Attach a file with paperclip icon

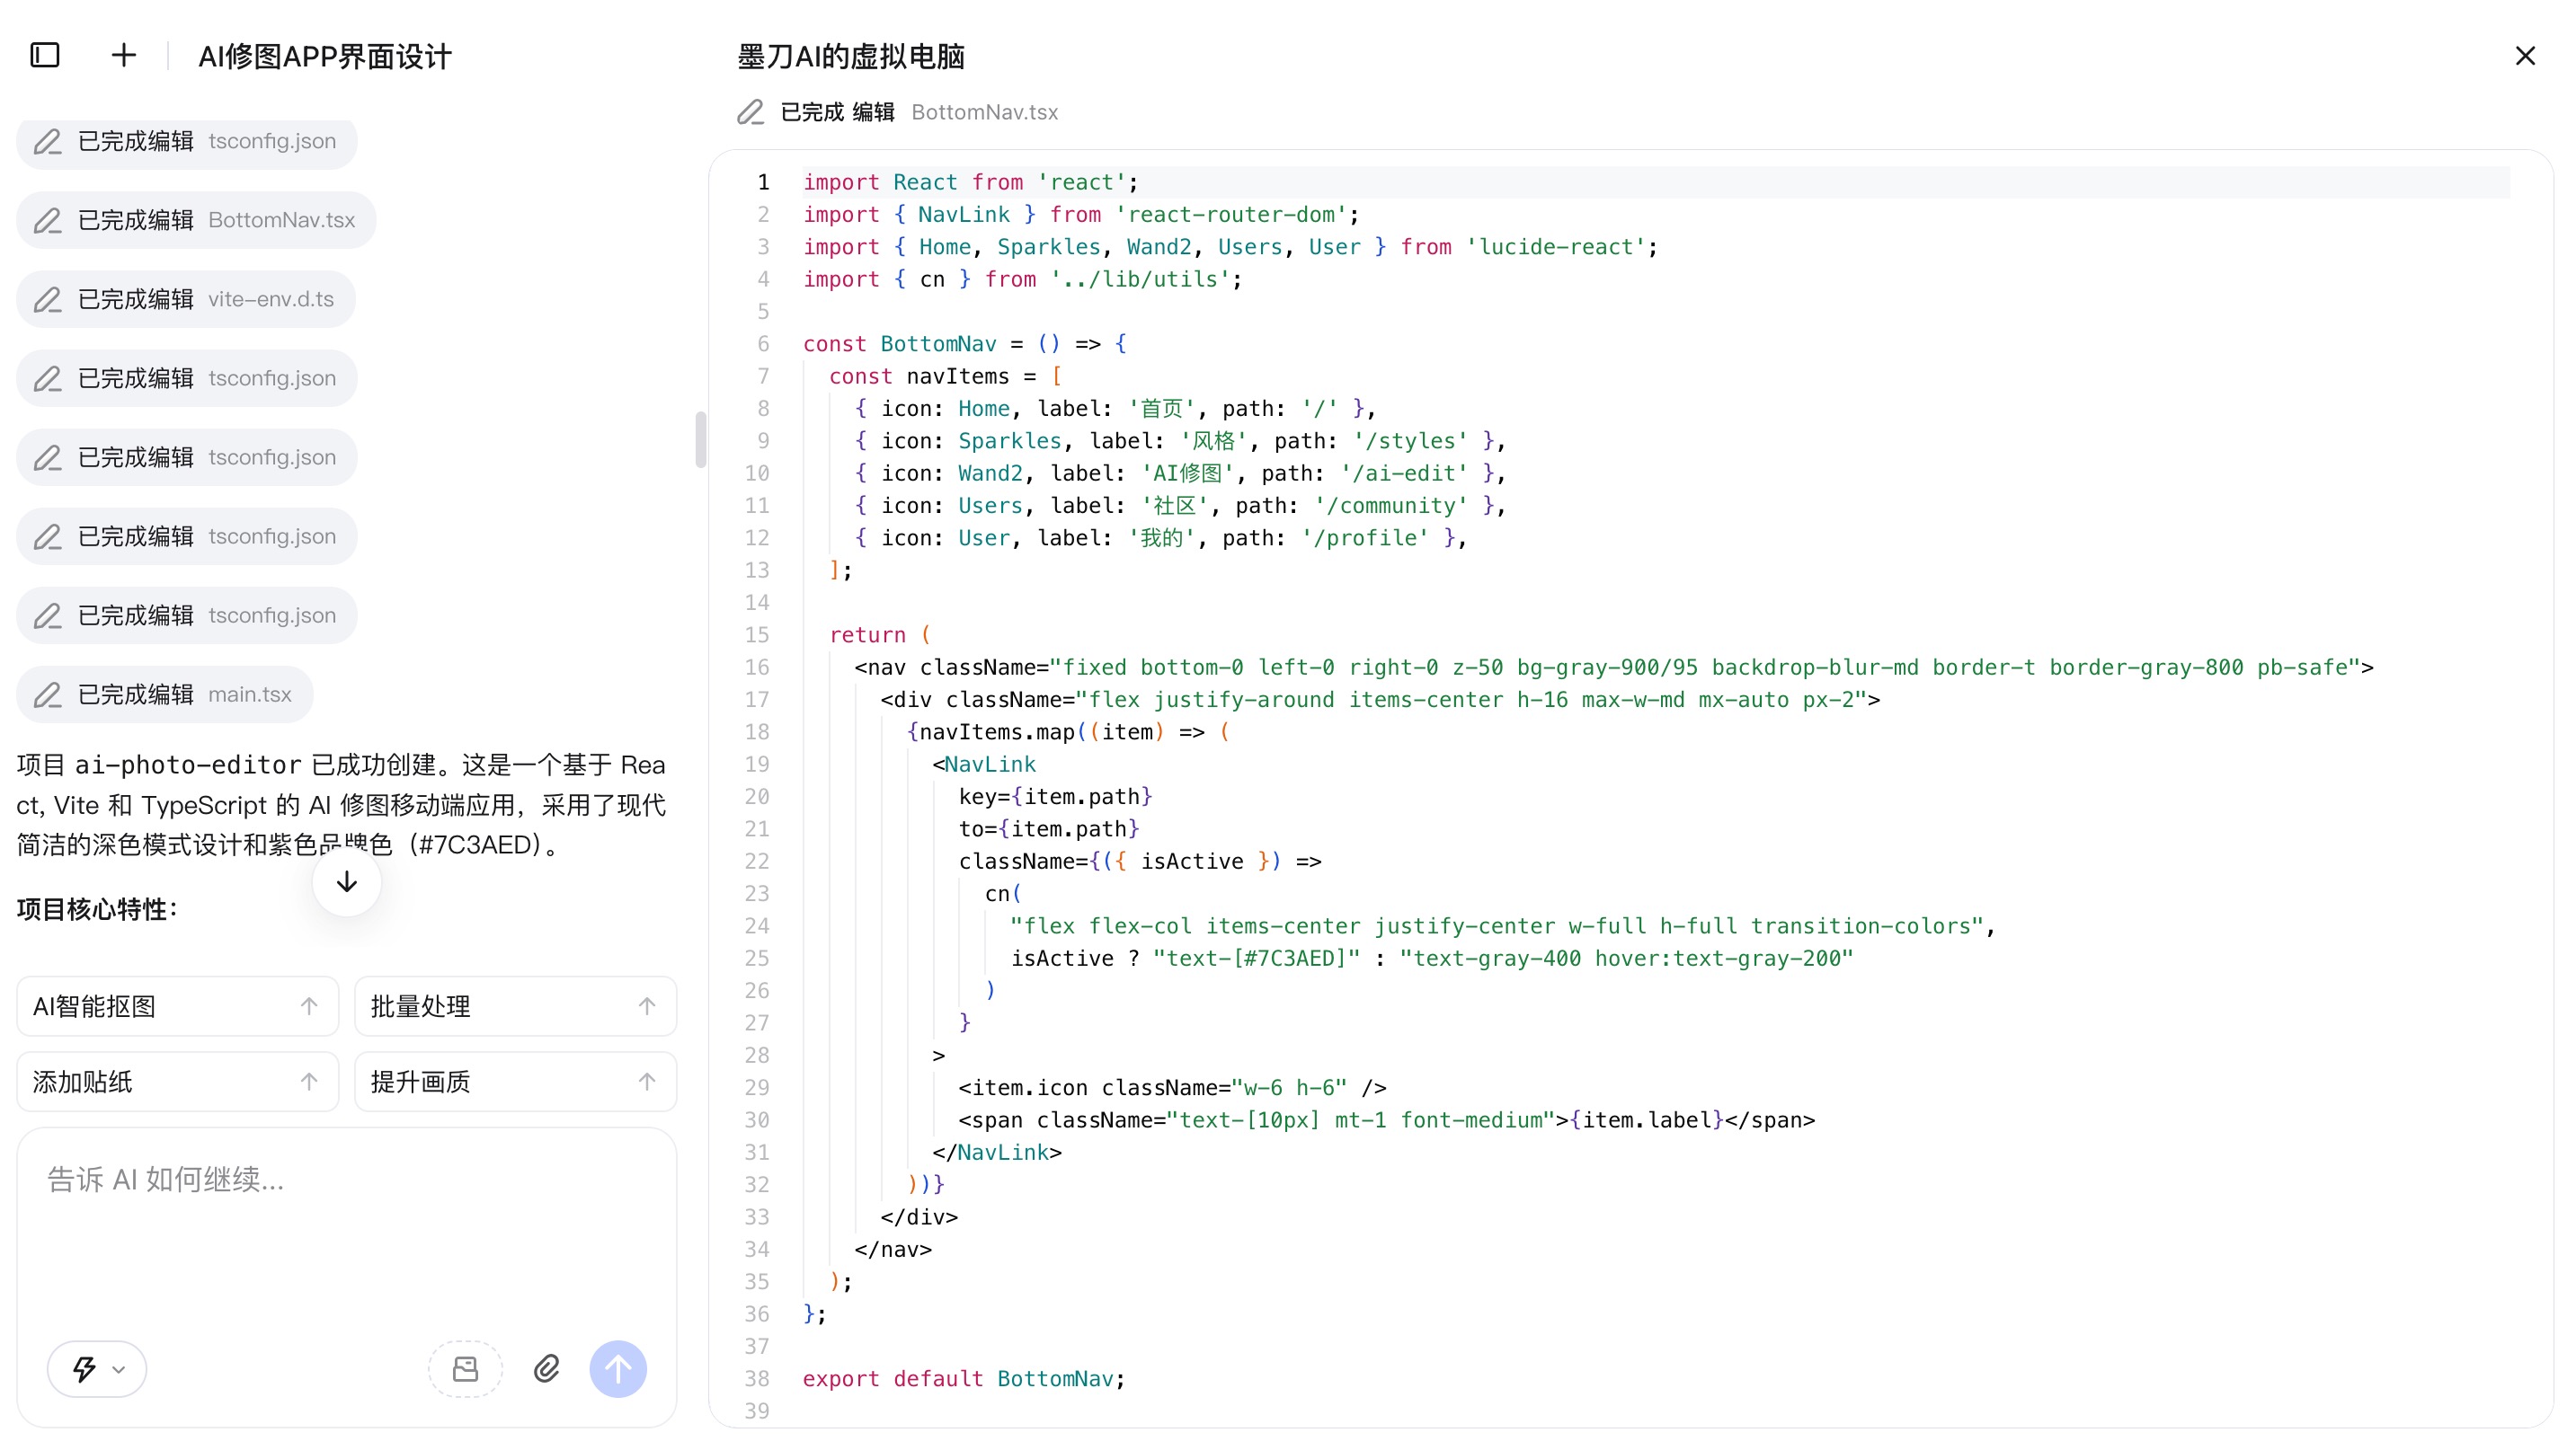(x=546, y=1368)
